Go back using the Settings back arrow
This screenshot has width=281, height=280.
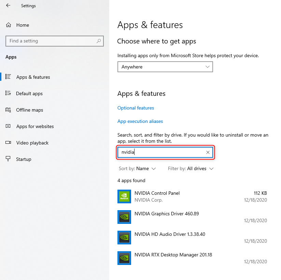[8, 5]
